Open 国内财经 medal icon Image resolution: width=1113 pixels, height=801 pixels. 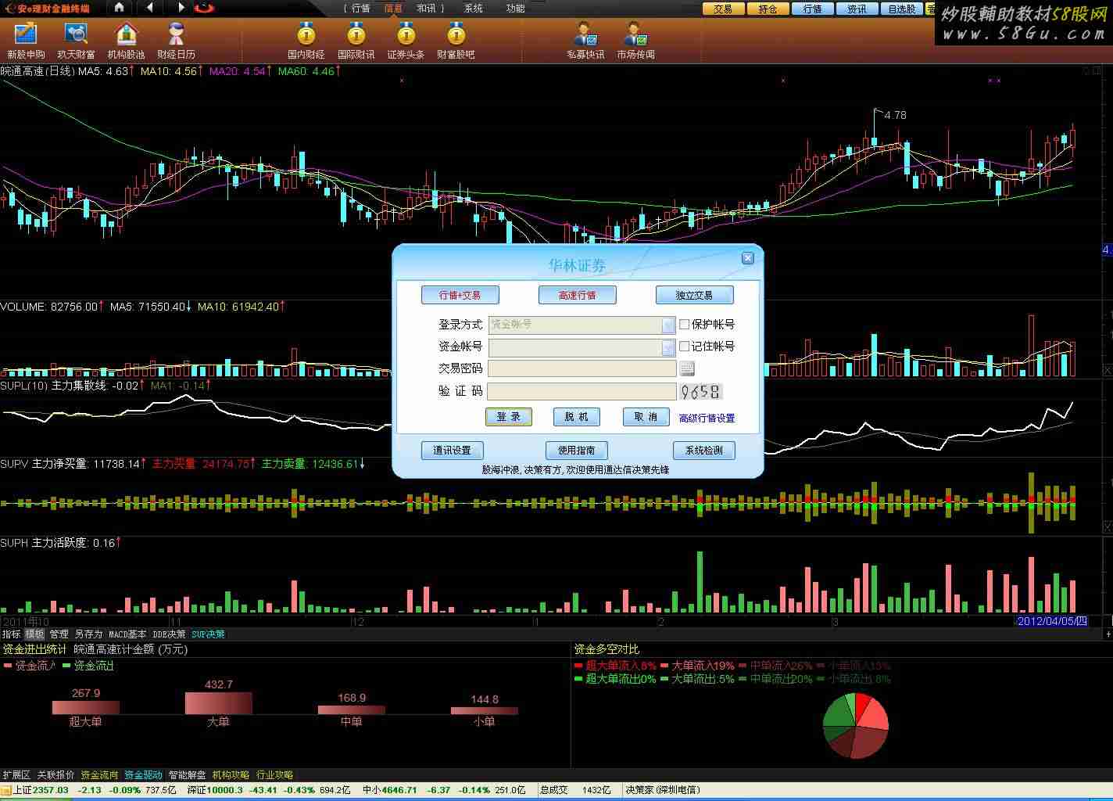tap(306, 41)
